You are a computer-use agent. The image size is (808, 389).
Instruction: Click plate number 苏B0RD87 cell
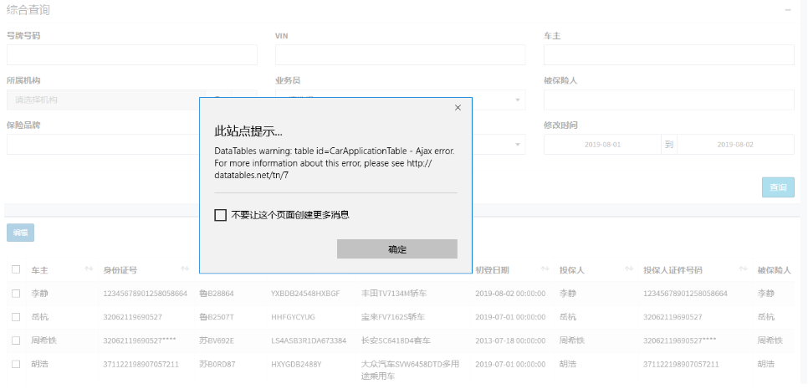217,364
